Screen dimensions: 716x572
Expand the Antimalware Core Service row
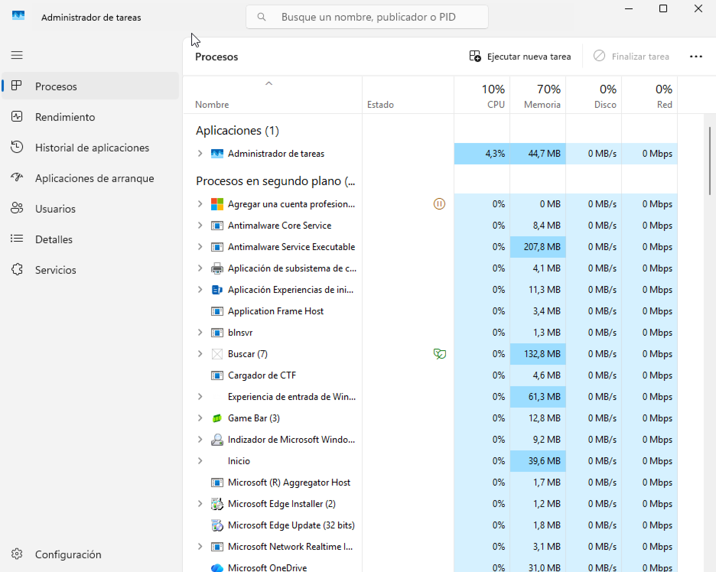200,225
